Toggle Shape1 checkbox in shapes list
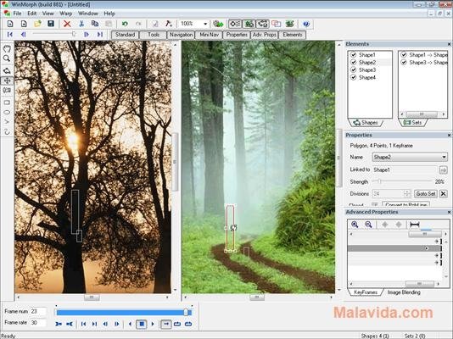Screen dimensions: 453x339 354,55
